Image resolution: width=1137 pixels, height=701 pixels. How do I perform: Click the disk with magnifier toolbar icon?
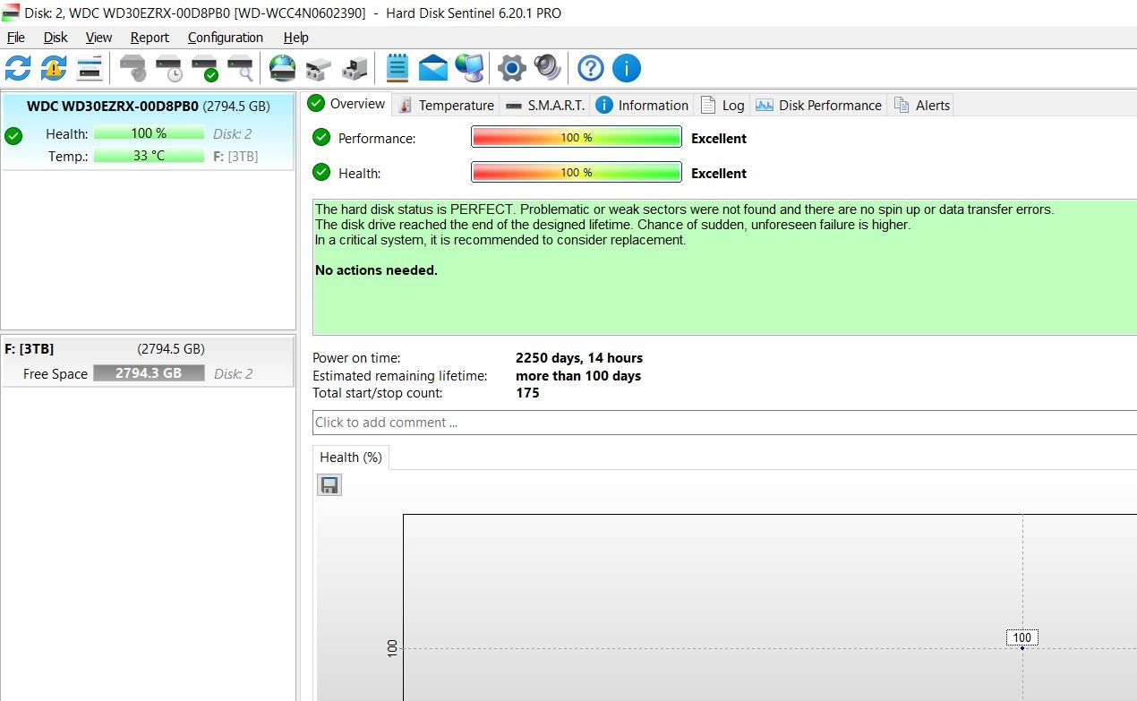point(240,68)
